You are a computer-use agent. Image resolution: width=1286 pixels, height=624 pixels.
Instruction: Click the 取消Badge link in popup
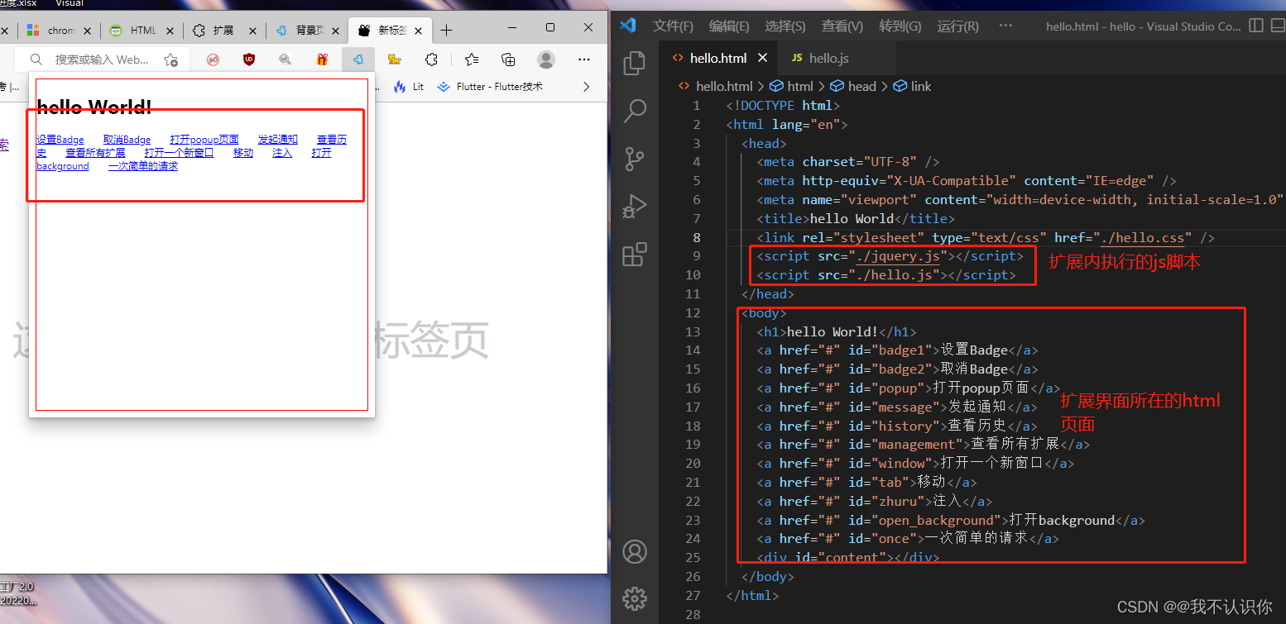click(x=127, y=140)
